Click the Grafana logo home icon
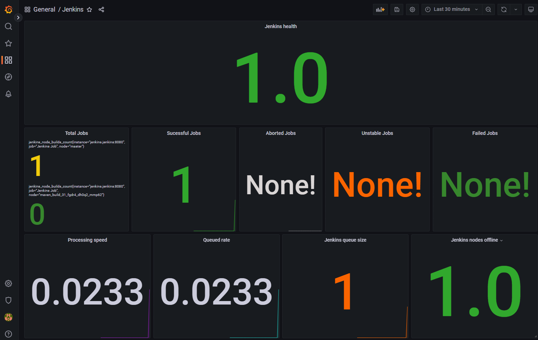 8,9
